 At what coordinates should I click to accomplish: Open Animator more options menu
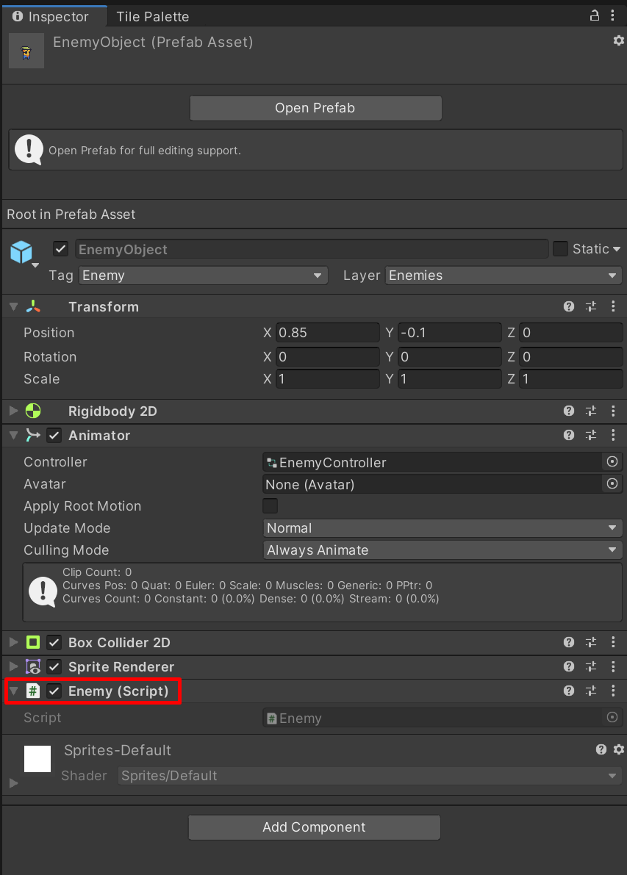613,435
